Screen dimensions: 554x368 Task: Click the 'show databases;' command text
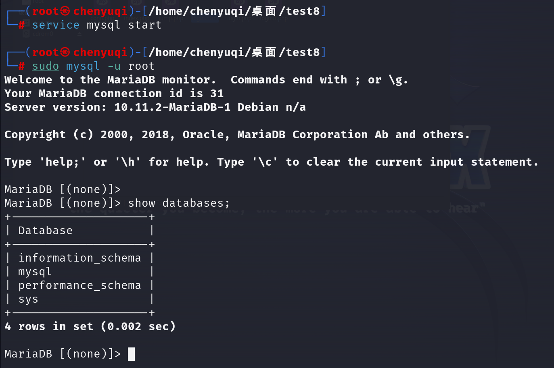coord(179,203)
